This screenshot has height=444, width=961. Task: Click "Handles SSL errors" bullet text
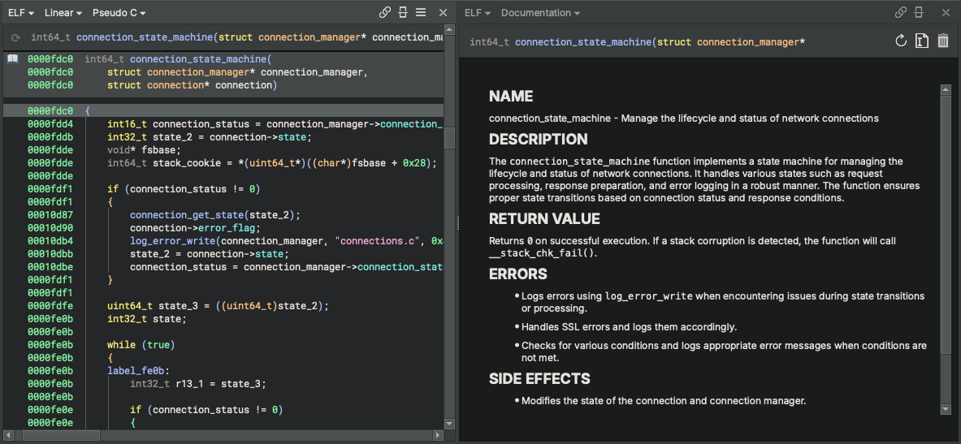point(629,326)
